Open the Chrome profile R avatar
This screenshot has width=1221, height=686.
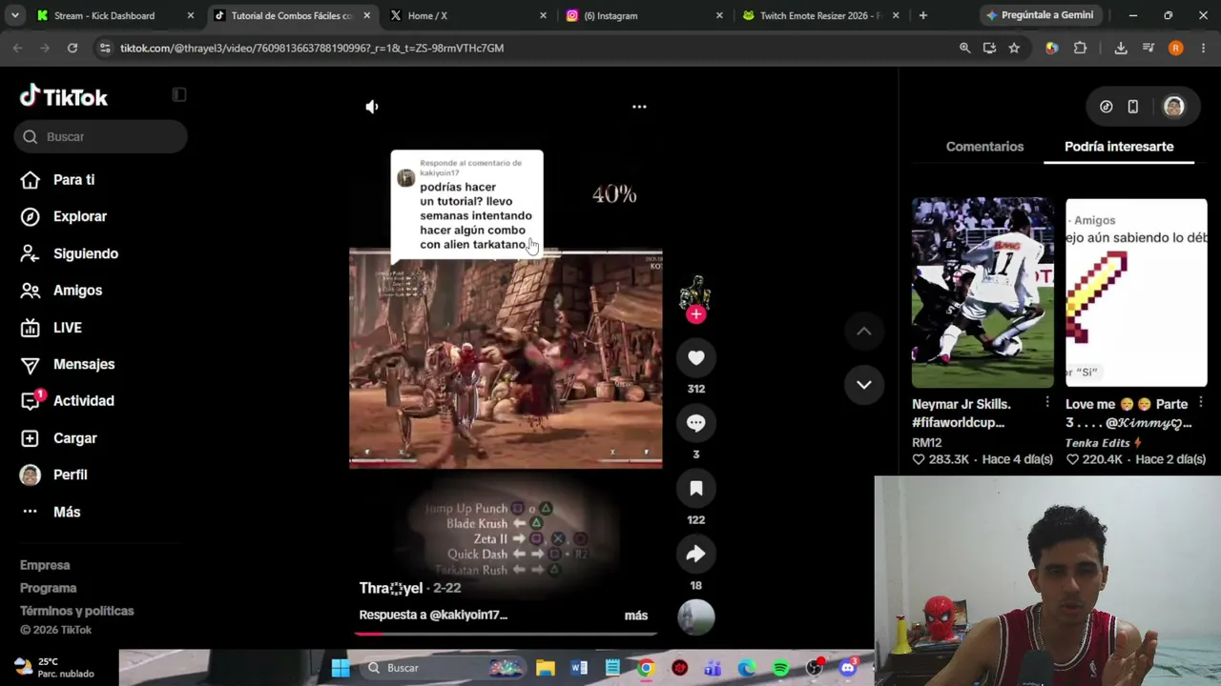coord(1175,48)
